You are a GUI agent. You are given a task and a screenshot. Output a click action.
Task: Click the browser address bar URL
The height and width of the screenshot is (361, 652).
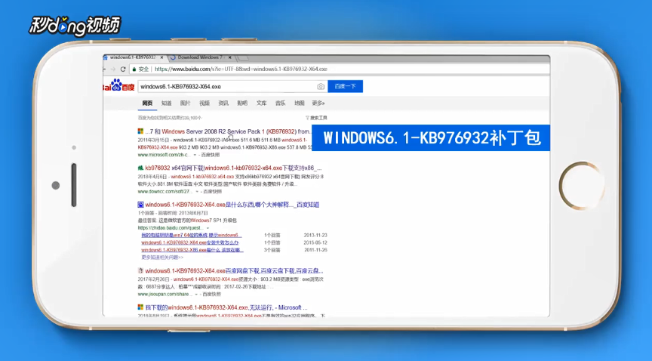(x=241, y=69)
